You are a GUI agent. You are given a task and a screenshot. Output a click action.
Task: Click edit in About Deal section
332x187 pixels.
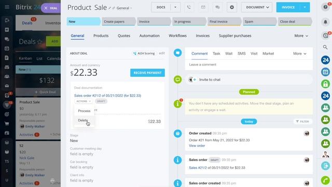[x=162, y=53]
